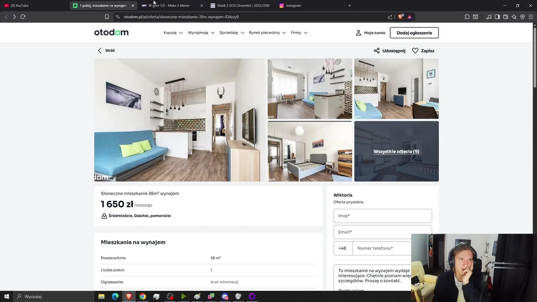The image size is (537, 302).
Task: Save listing with the Zapisz button
Action: [423, 50]
